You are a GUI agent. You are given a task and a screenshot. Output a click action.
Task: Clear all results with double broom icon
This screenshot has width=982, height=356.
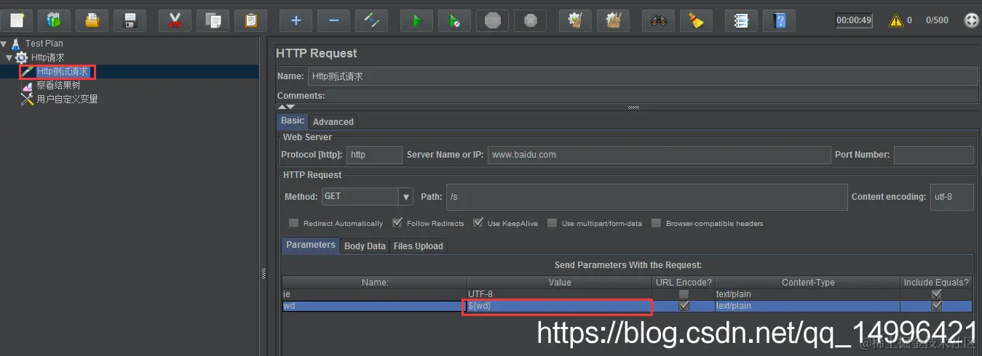coord(613,20)
